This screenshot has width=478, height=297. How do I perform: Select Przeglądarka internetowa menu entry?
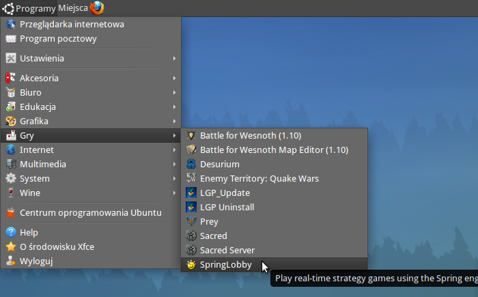pos(91,24)
